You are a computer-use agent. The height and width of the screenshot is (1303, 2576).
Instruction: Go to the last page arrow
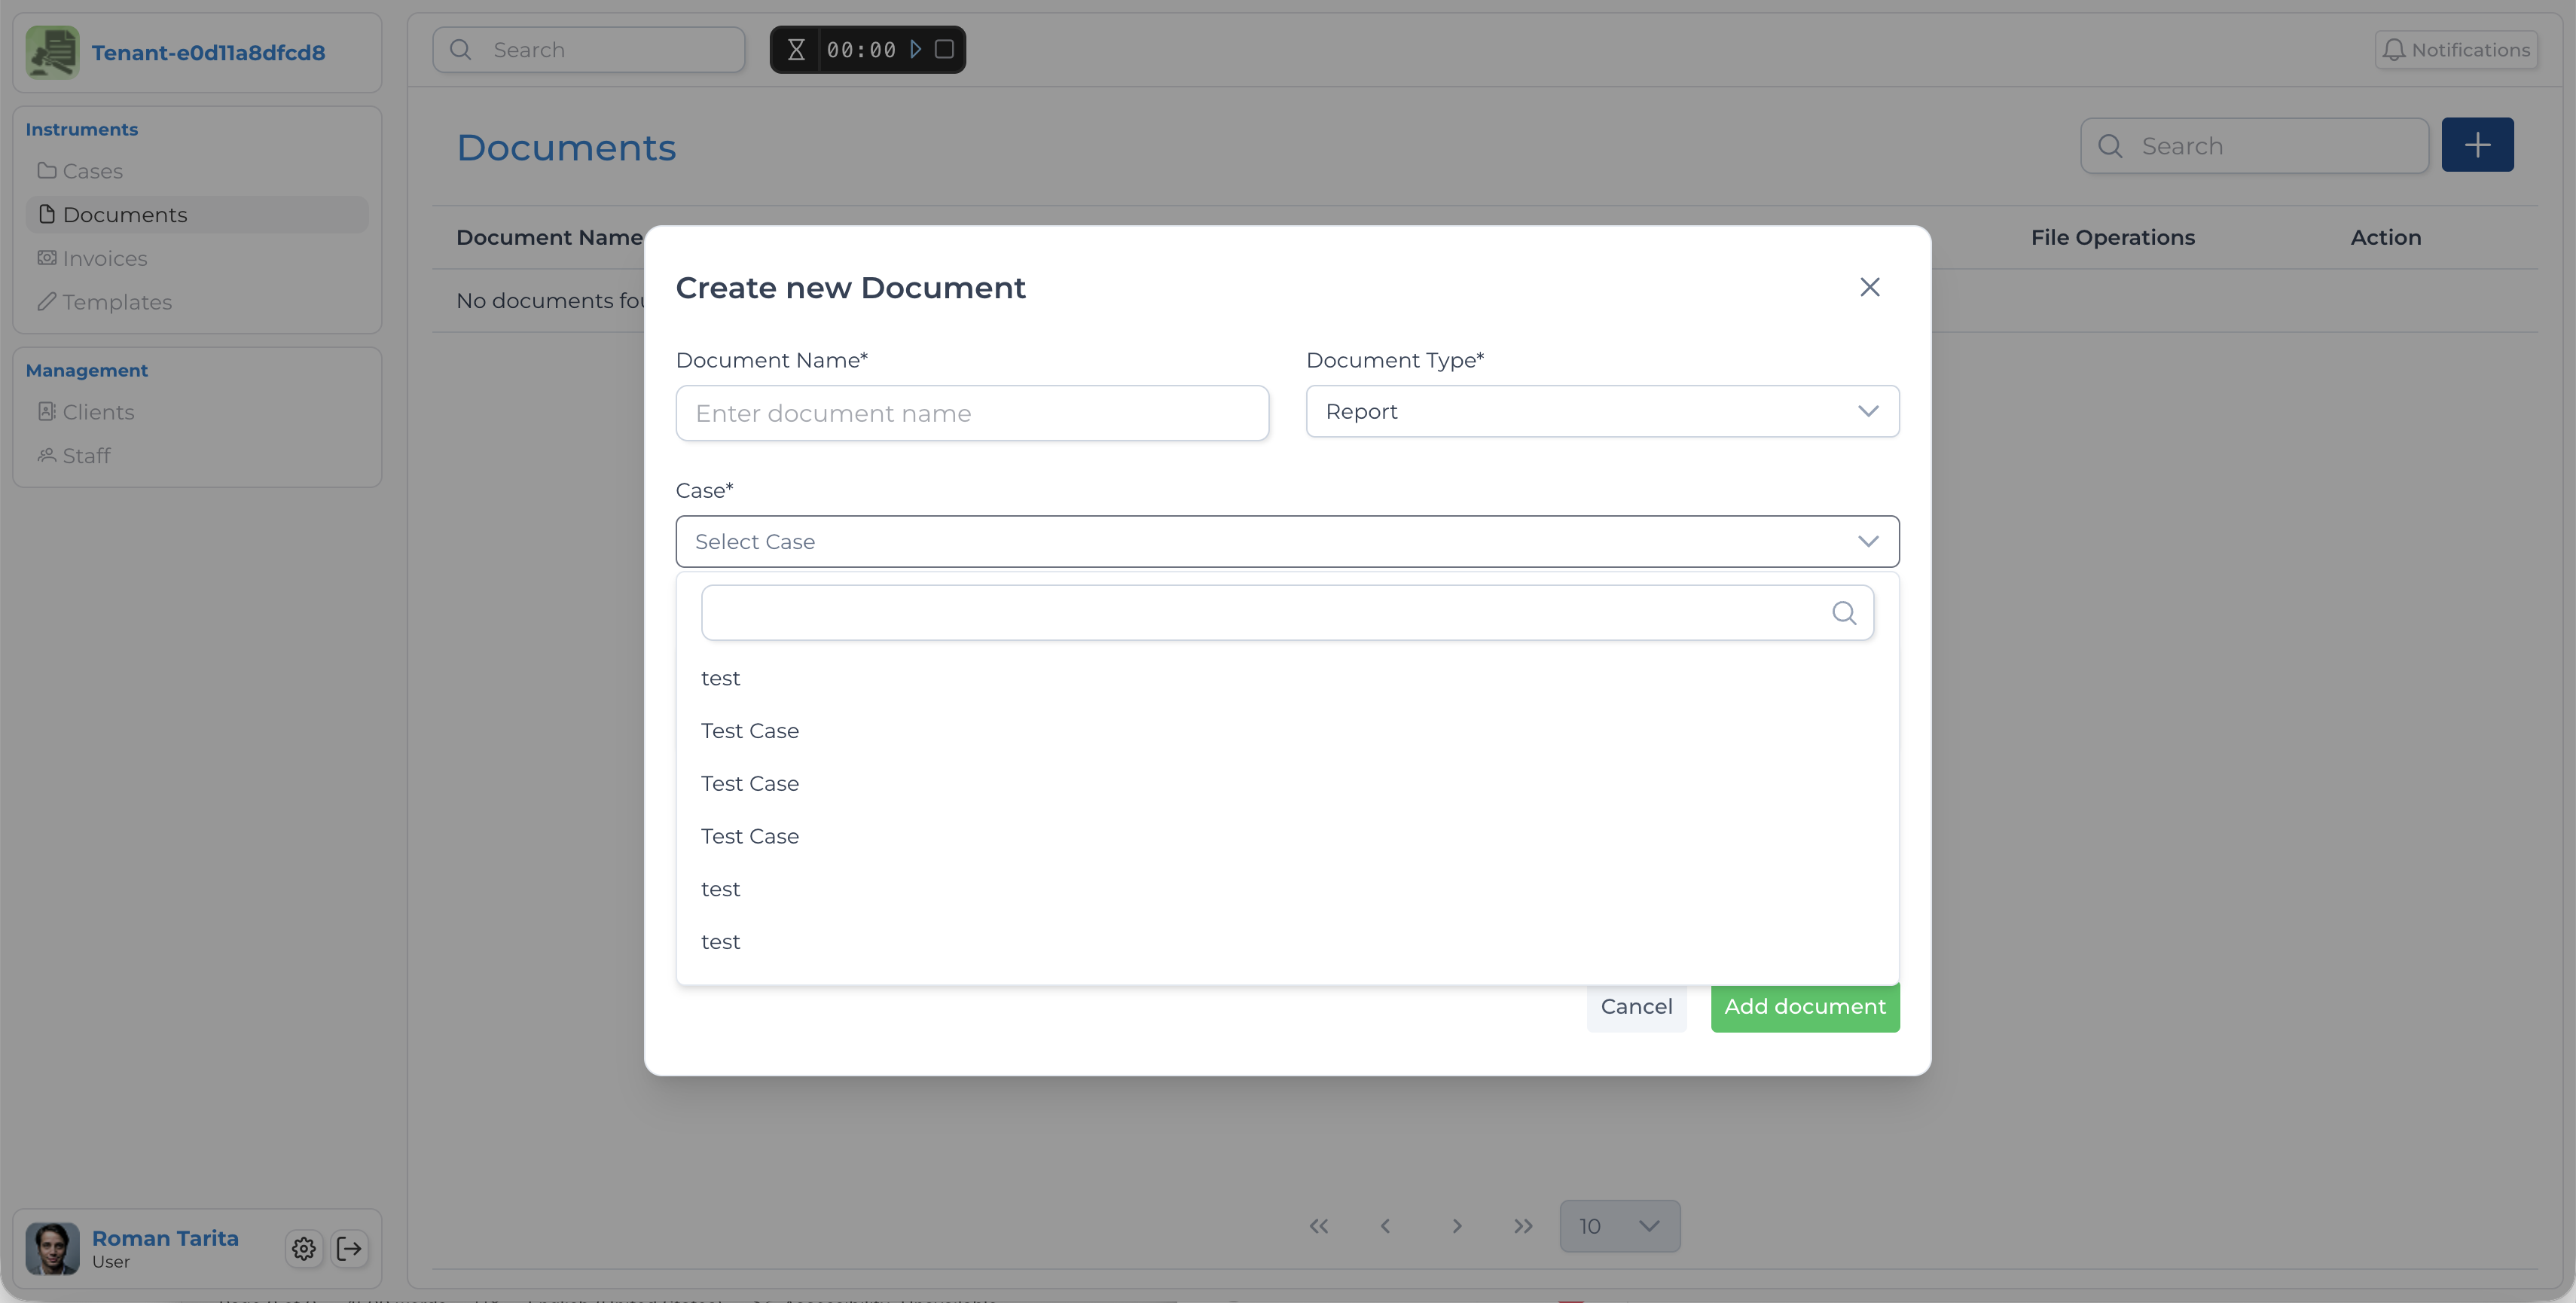coord(1523,1226)
